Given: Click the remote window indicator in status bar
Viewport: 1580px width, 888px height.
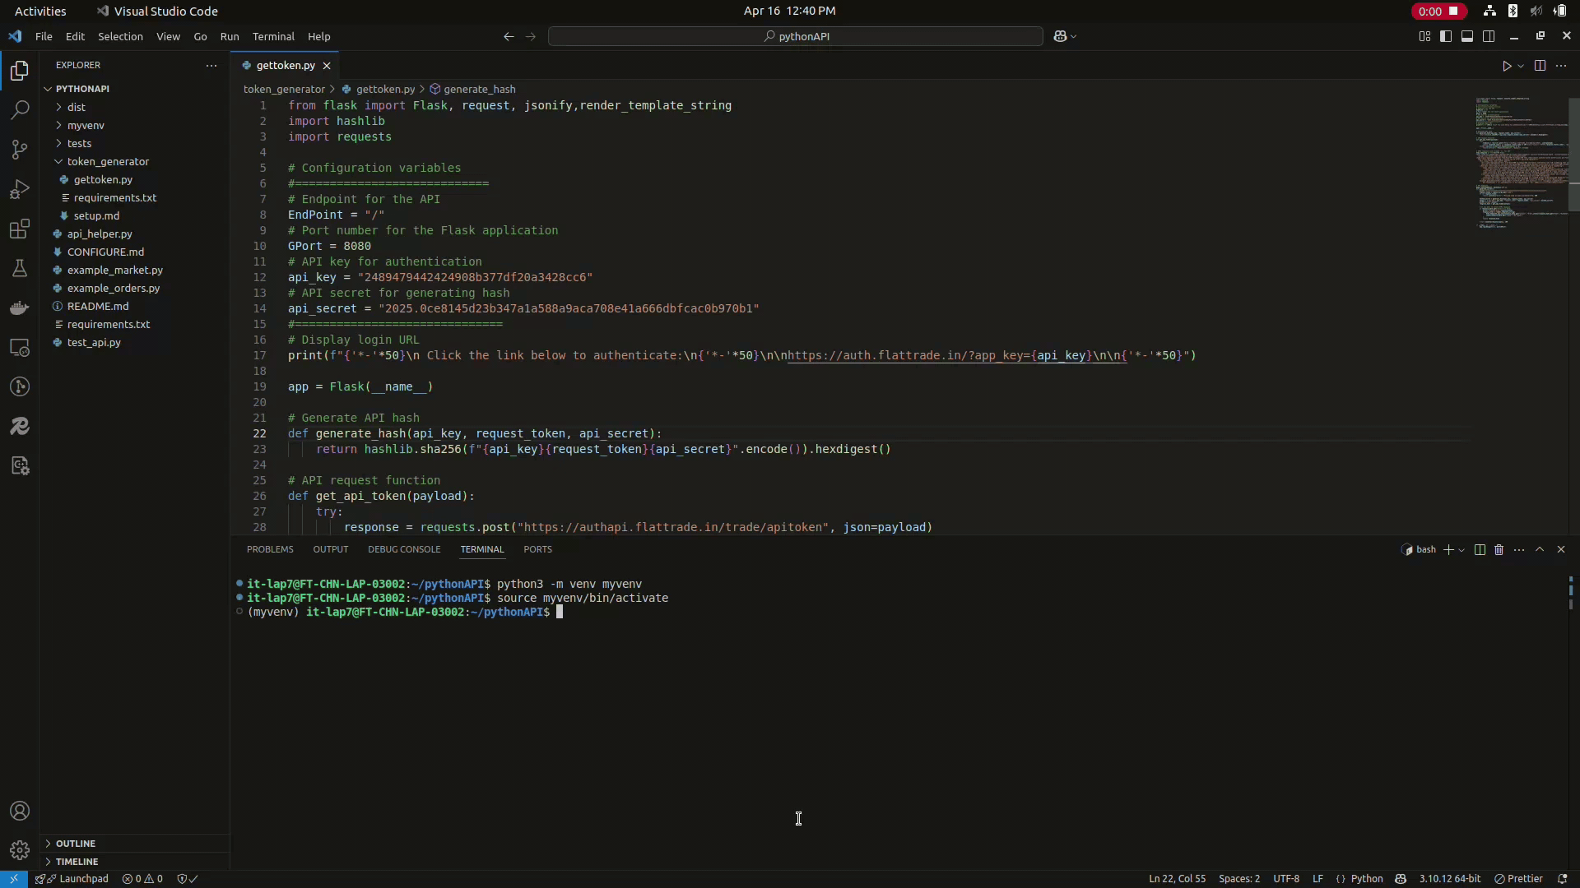Looking at the screenshot, I should [x=14, y=879].
